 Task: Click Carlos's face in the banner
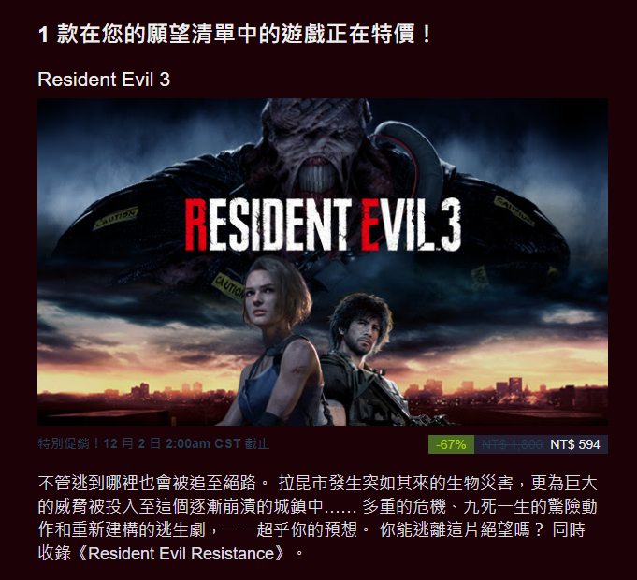(363, 331)
